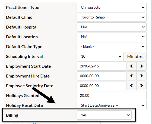Click the Holidays Granted input field
Screen dimensions: 152x124
pos(112,95)
